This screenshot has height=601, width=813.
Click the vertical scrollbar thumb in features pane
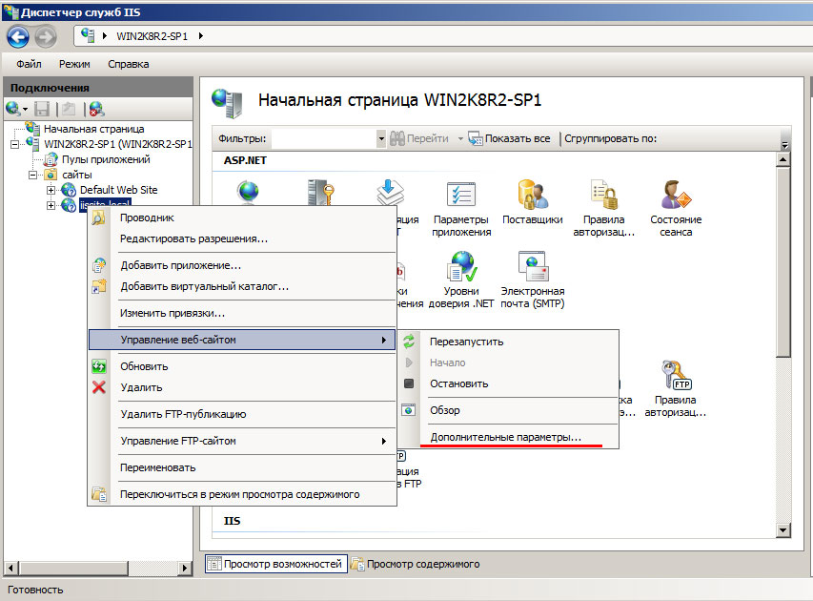tap(783, 261)
